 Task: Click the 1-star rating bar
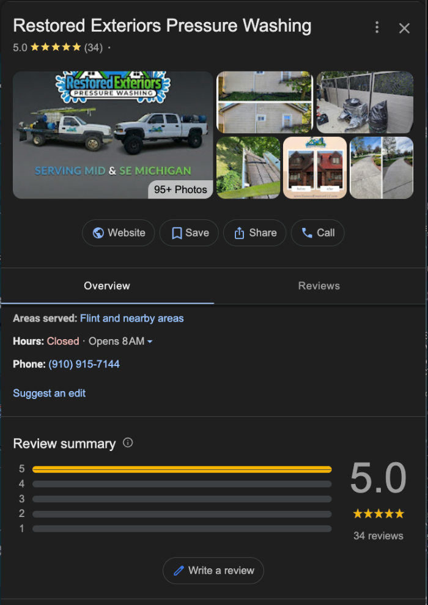(182, 529)
